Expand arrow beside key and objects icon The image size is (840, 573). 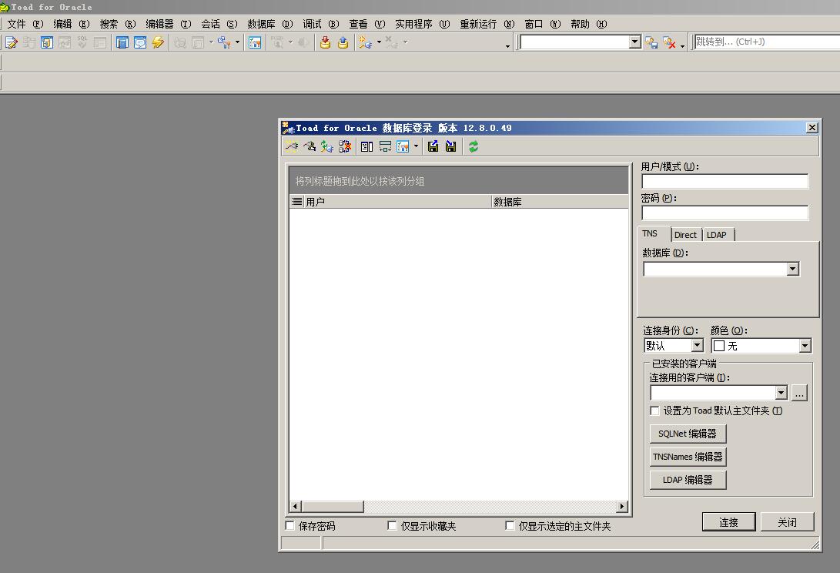coord(237,42)
